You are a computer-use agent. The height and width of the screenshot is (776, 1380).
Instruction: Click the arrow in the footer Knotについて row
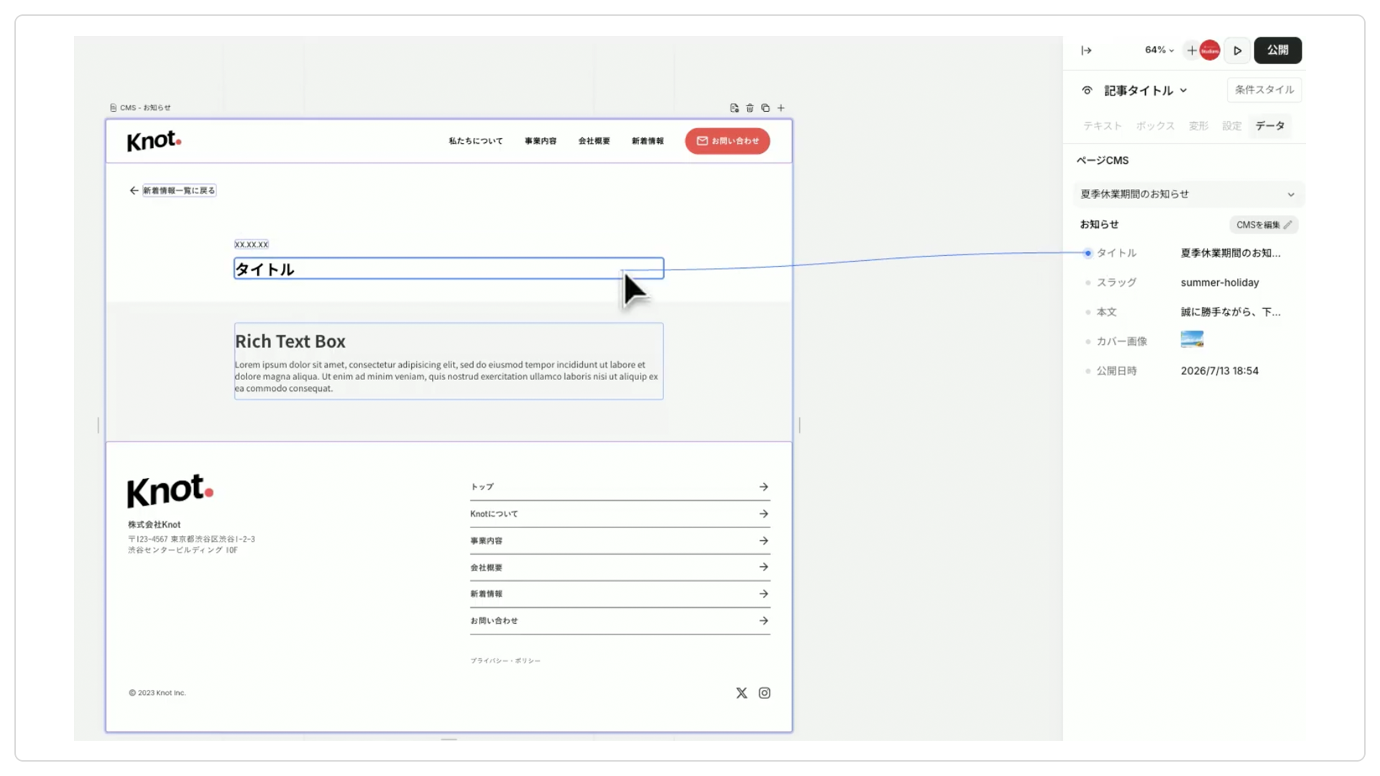point(763,514)
